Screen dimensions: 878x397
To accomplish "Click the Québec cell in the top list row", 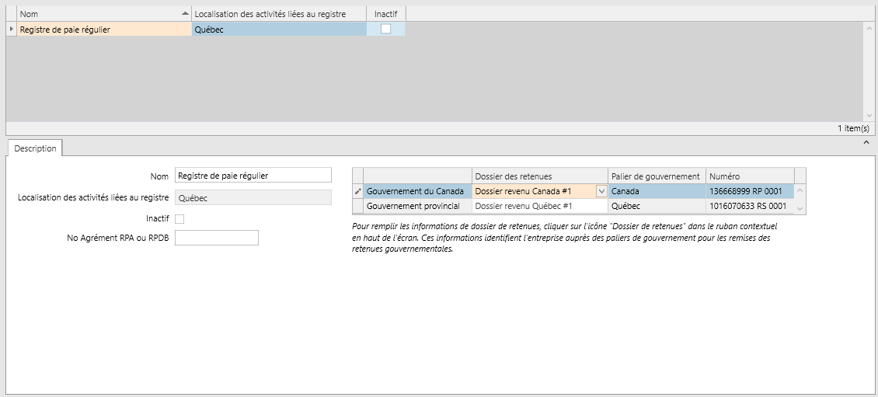I will [279, 30].
